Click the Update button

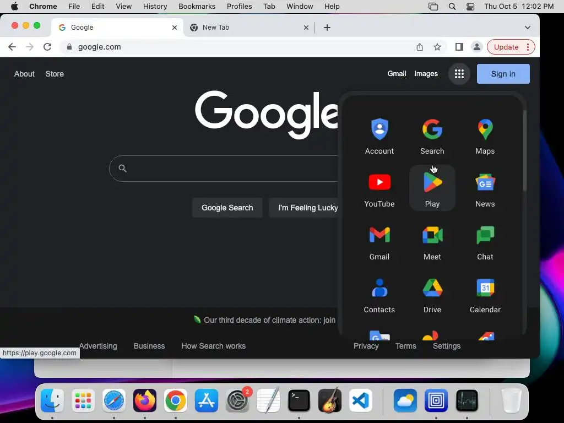506,47
